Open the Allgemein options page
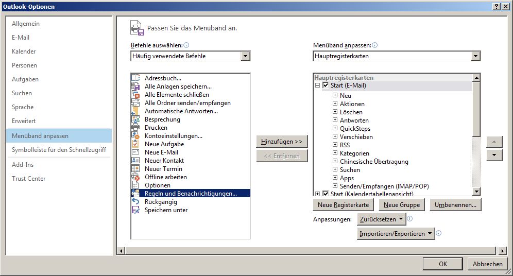 pyautogui.click(x=59, y=24)
